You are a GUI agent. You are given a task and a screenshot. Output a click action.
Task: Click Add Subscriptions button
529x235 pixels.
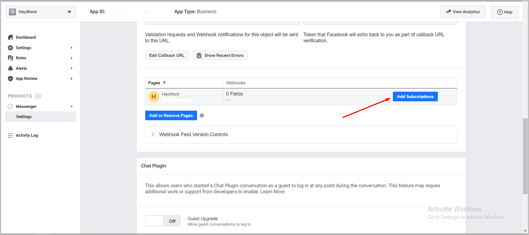point(415,97)
